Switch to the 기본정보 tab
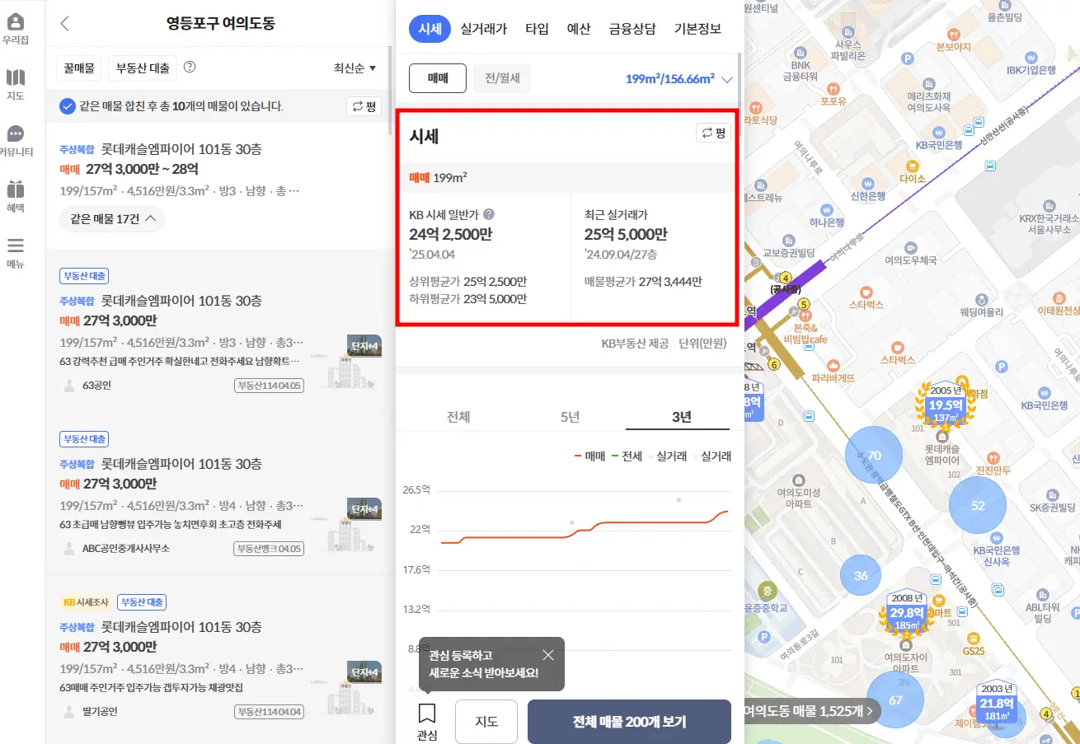Screen dimensions: 1080x744 point(697,29)
